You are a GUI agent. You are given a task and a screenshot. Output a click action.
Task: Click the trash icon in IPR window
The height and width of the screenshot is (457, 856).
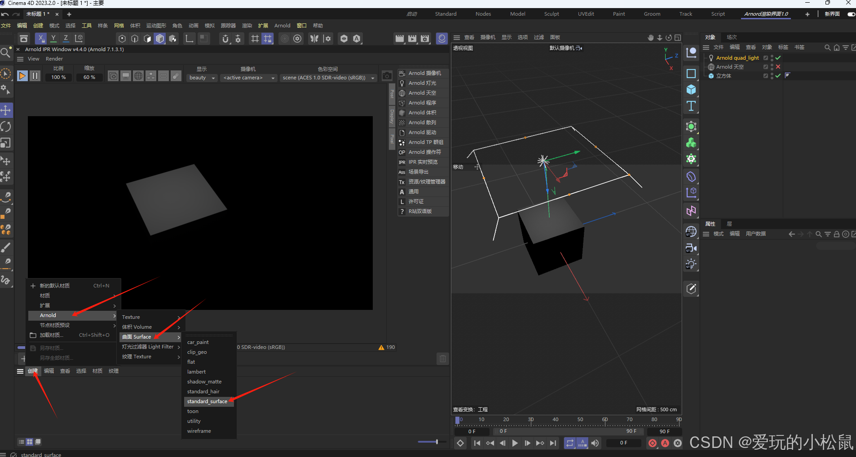click(x=442, y=359)
